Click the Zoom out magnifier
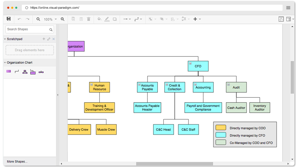 [x=38, y=19]
